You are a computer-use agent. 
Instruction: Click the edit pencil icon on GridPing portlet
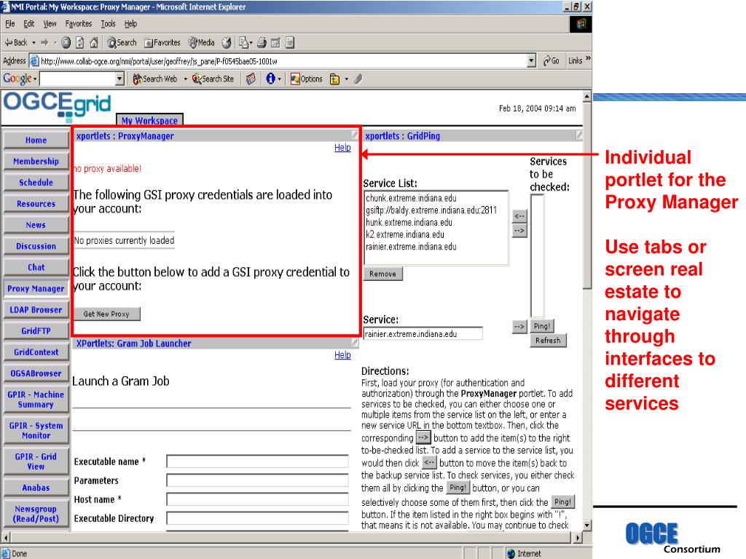tap(579, 135)
